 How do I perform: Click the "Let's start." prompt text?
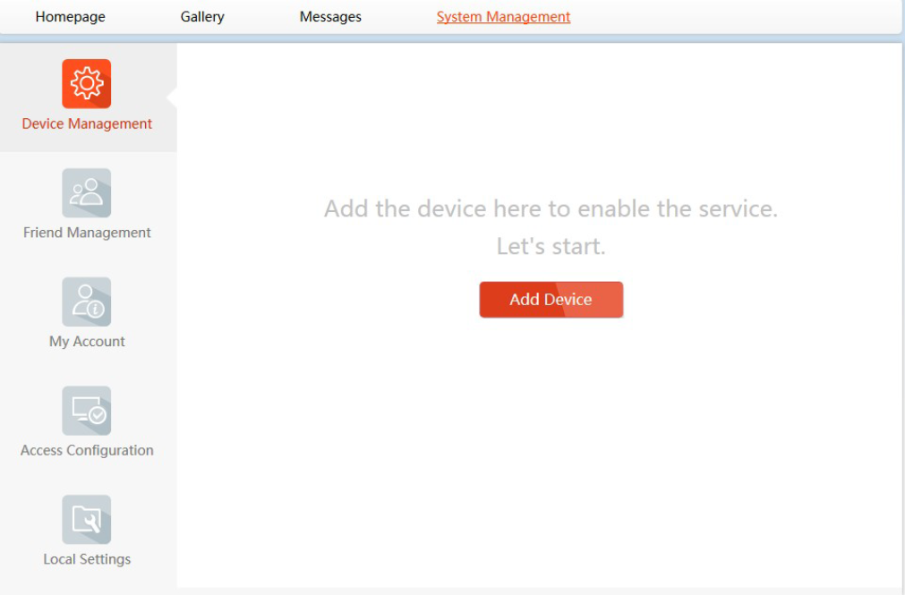point(551,247)
